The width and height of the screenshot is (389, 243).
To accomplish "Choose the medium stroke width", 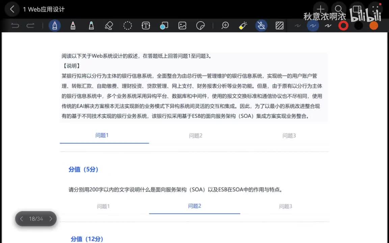I will (x=313, y=26).
